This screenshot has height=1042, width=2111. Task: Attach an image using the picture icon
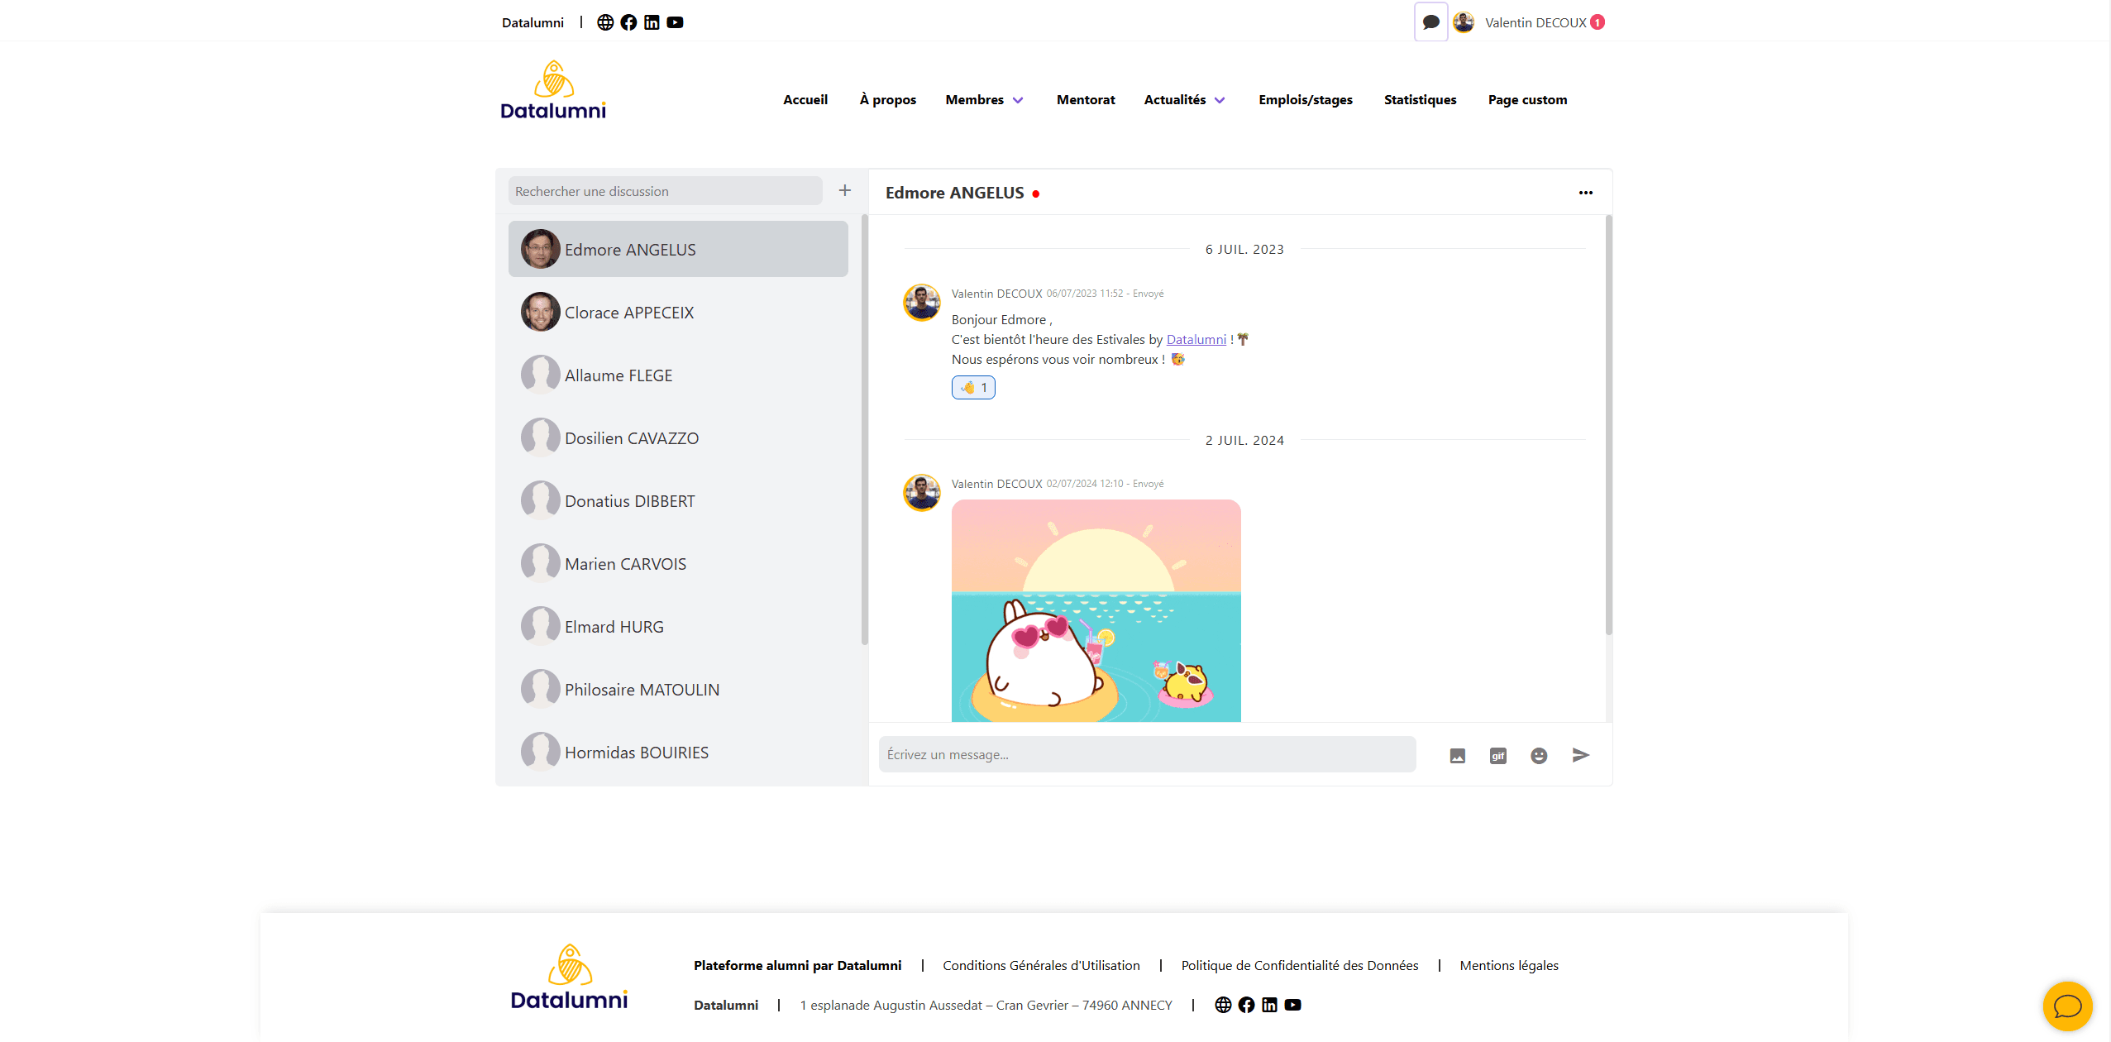(1457, 755)
